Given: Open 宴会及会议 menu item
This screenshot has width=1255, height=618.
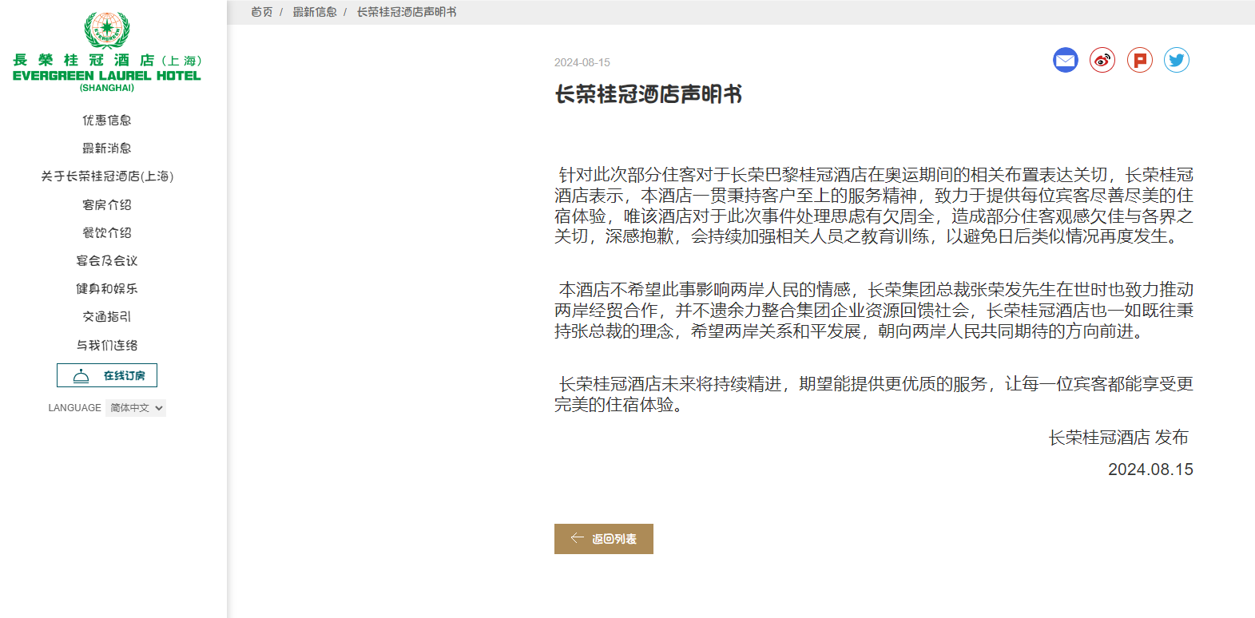Looking at the screenshot, I should click(107, 260).
